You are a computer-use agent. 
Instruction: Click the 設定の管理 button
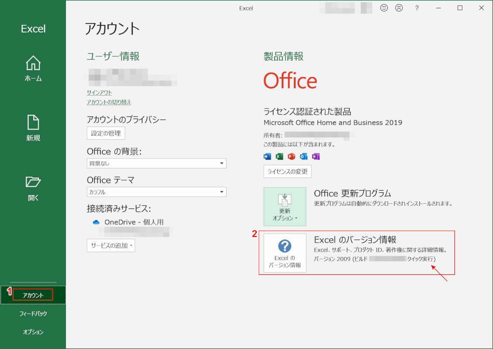(x=106, y=133)
